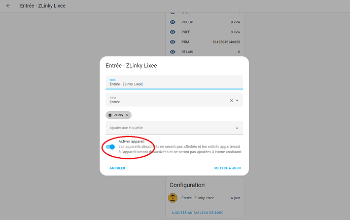Screen dimensions: 350x220
Task: Click the ZLinky label home icon
Action: pos(110,115)
